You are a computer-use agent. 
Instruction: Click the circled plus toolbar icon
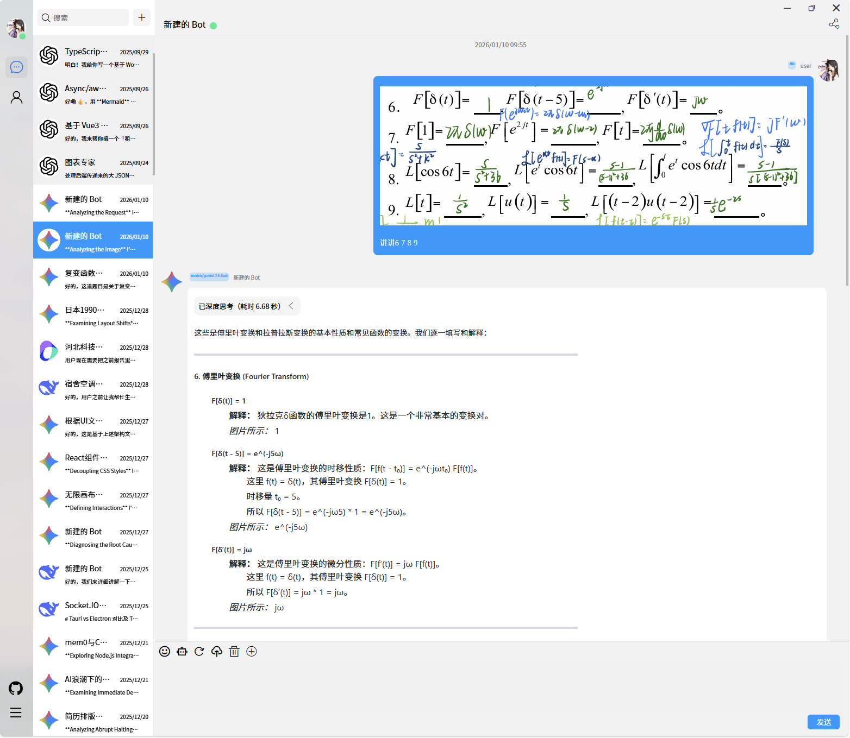click(x=252, y=652)
